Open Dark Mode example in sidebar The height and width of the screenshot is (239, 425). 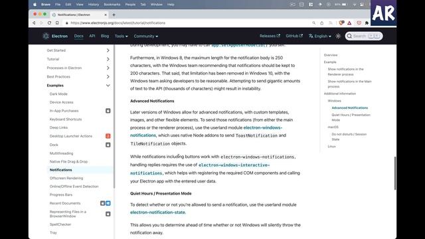pyautogui.click(x=58, y=94)
